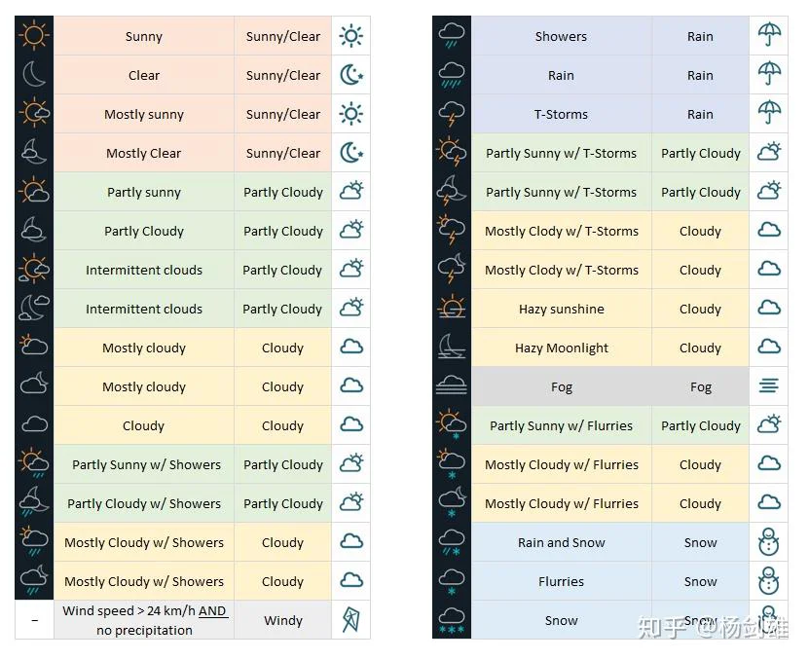
Task: Click the hazy moon icon beside Hazy Moonlight
Action: (452, 347)
